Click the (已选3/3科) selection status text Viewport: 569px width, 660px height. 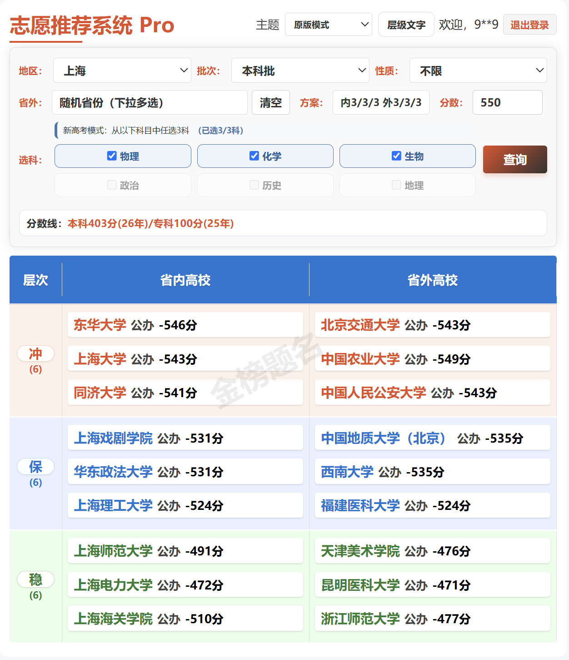(x=221, y=131)
